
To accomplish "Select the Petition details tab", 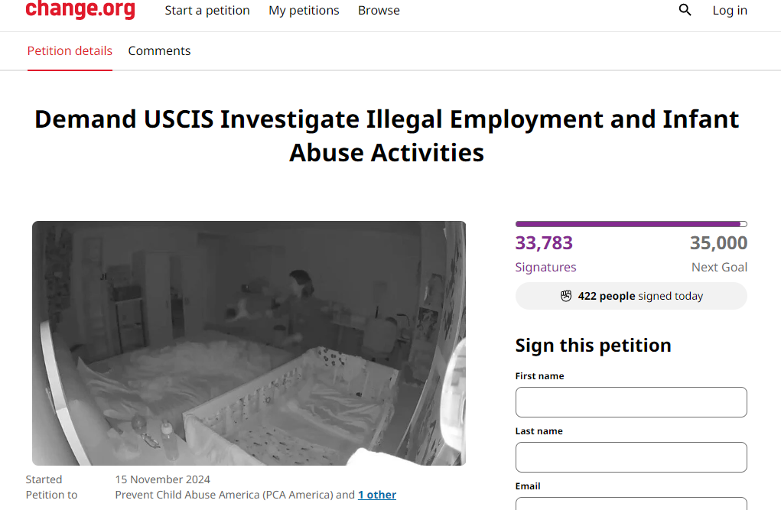I will click(70, 50).
